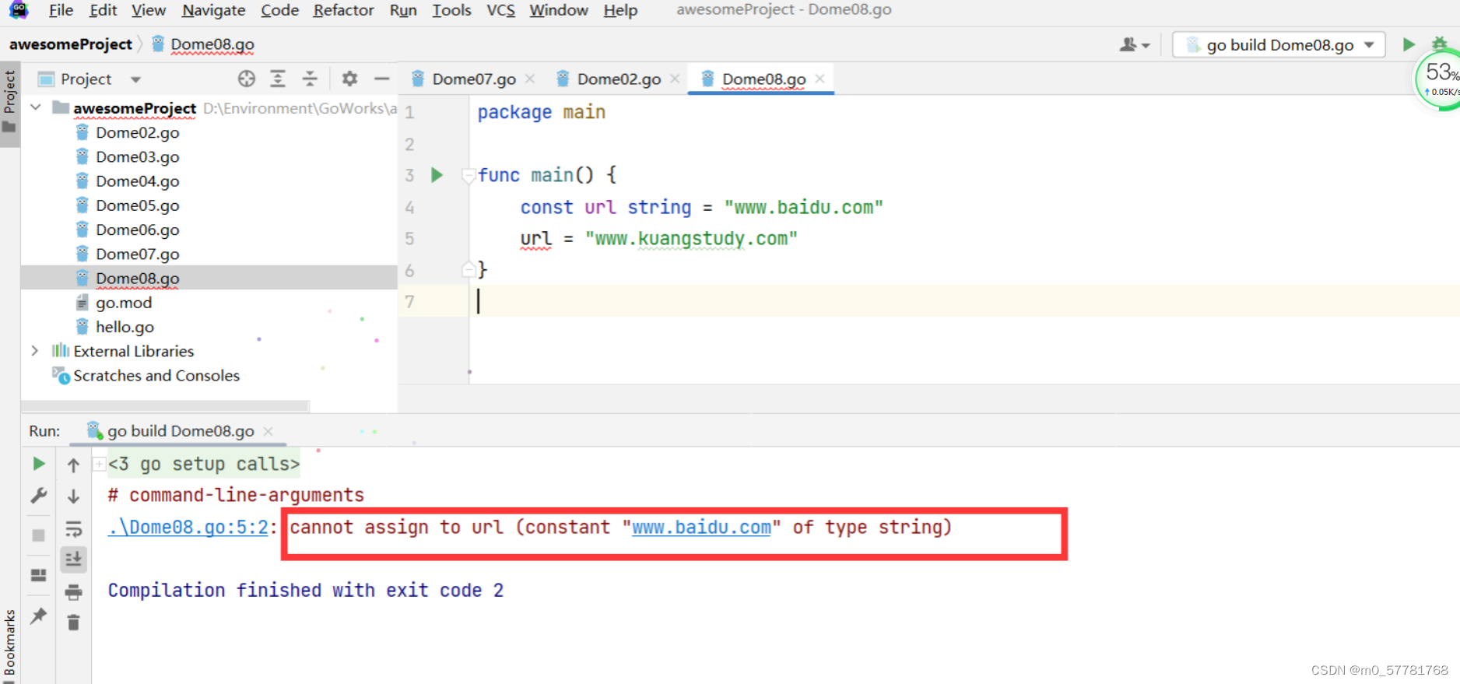The width and height of the screenshot is (1460, 684).
Task: Select Scratches and Consoles in project tree
Action: pos(156,376)
